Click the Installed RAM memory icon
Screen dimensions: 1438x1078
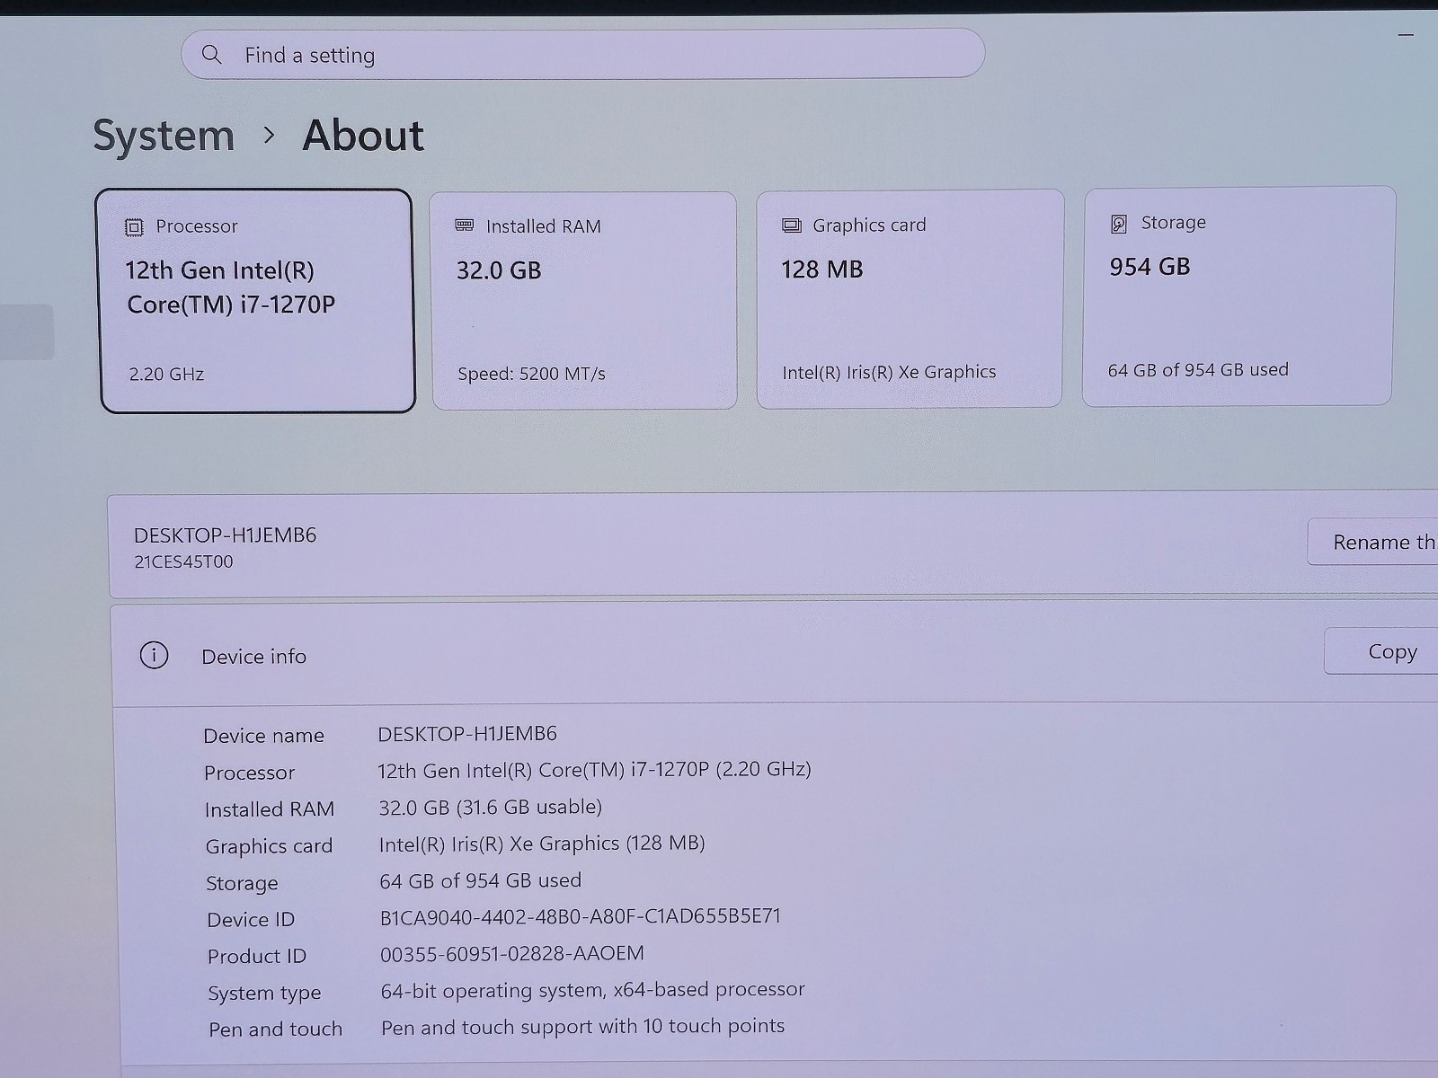tap(465, 225)
